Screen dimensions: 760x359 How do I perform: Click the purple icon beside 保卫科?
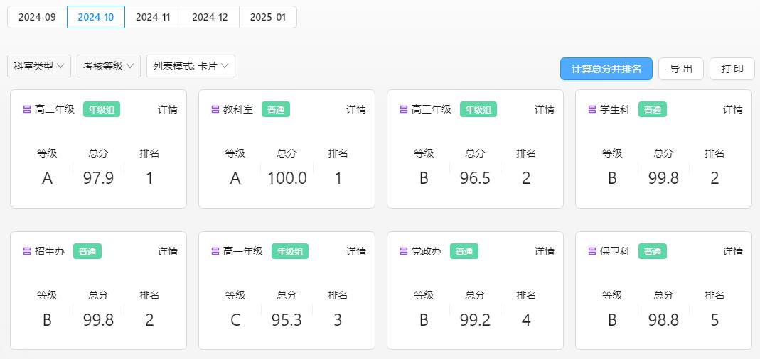[592, 251]
